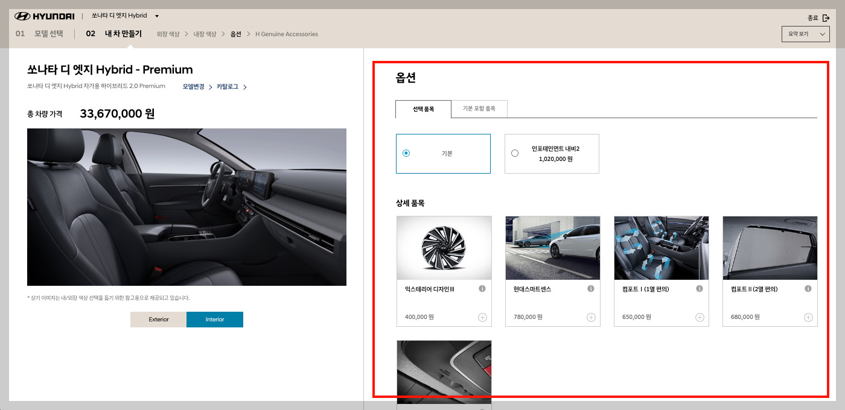845x410 pixels.
Task: Click the 종료 exit icon
Action: pyautogui.click(x=826, y=18)
